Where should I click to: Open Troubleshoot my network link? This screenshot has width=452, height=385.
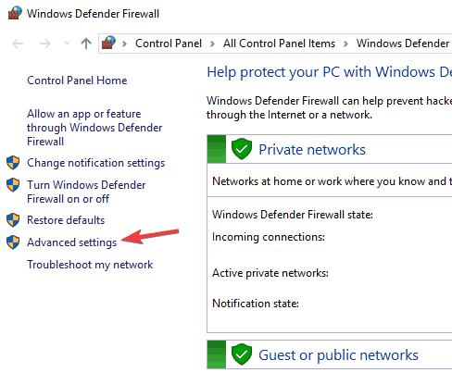point(90,265)
